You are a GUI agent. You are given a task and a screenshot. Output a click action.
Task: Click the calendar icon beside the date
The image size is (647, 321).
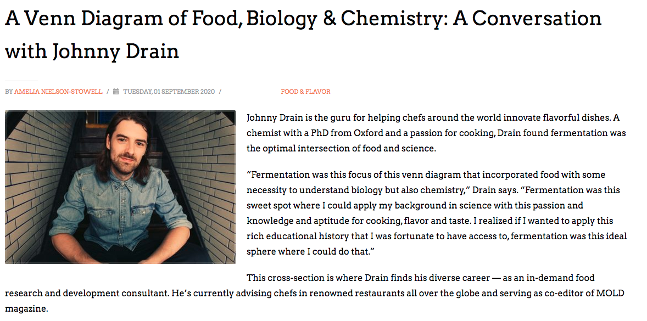coord(116,92)
